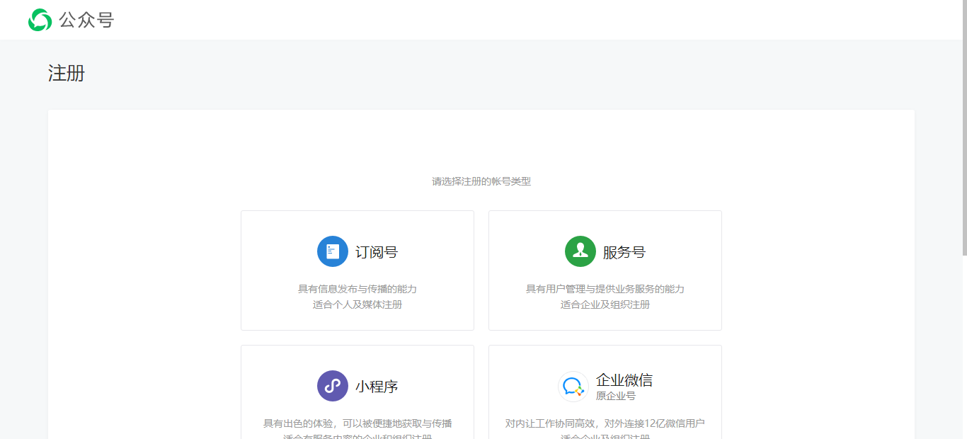Click the green WeChat 公众号 logo icon
This screenshot has width=967, height=439.
[x=40, y=20]
